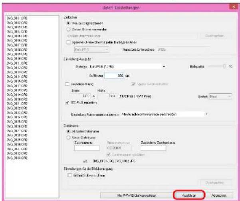The height and width of the screenshot is (201, 240).
Task: Select IMG_0028.CR2 in the file list
Action: click(17, 135)
